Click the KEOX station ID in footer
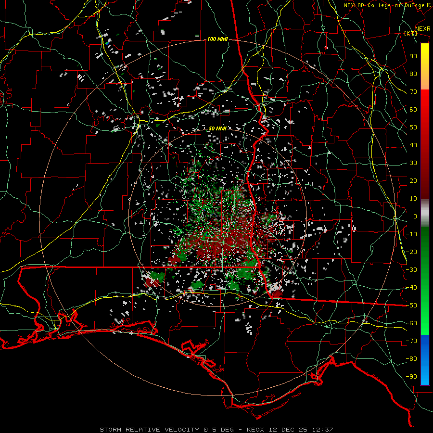Image resolution: width=433 pixels, height=433 pixels. click(x=255, y=430)
